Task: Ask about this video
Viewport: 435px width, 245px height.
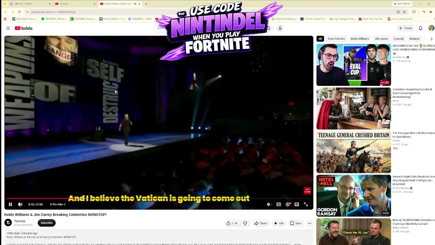Action: coord(279,223)
